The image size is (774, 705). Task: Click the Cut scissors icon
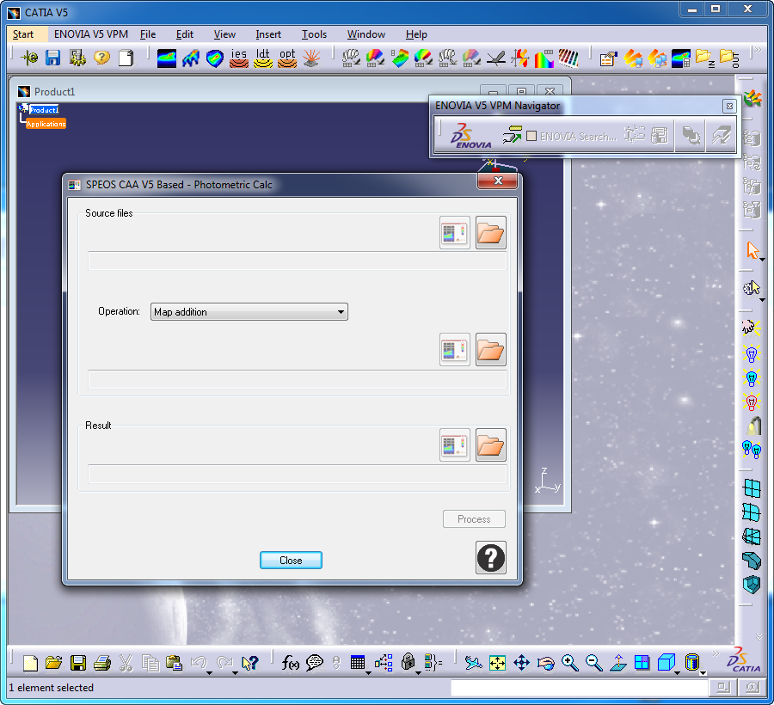(x=126, y=663)
